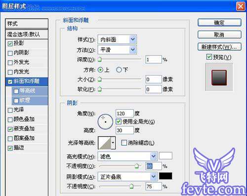Click the angle direction dial
This screenshot has height=196, width=247.
(105, 121)
